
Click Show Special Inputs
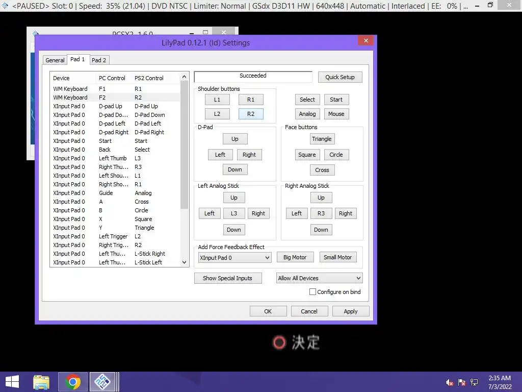tap(228, 278)
